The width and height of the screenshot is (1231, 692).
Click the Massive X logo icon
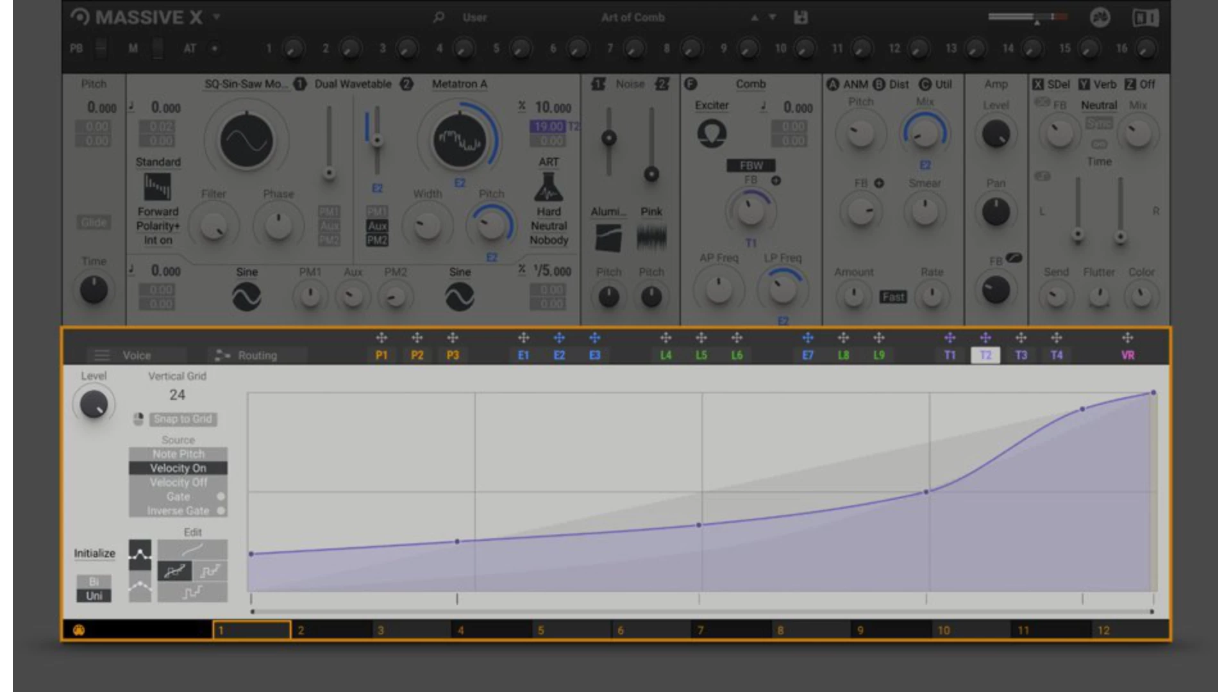pos(80,17)
